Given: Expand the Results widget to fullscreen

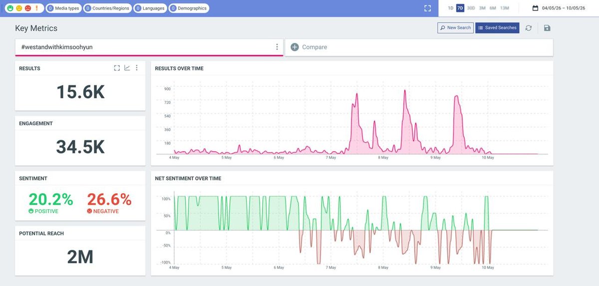Looking at the screenshot, I should pos(117,68).
